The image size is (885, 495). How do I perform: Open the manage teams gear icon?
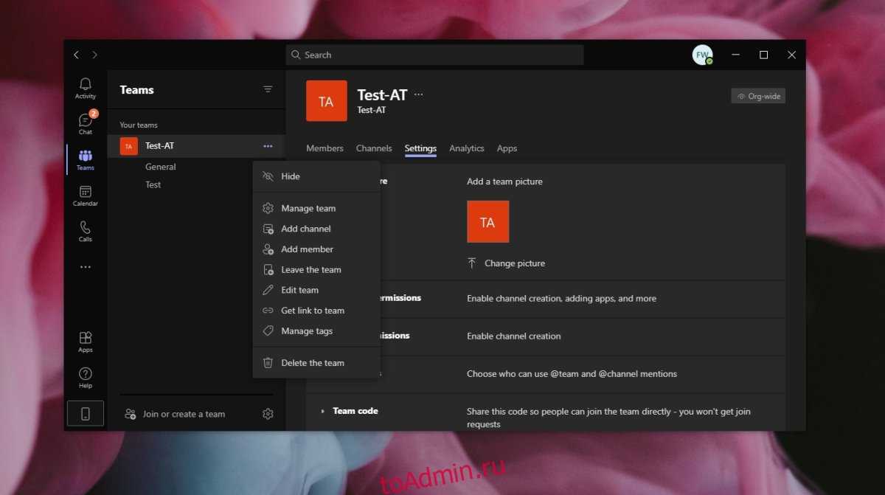pos(268,414)
